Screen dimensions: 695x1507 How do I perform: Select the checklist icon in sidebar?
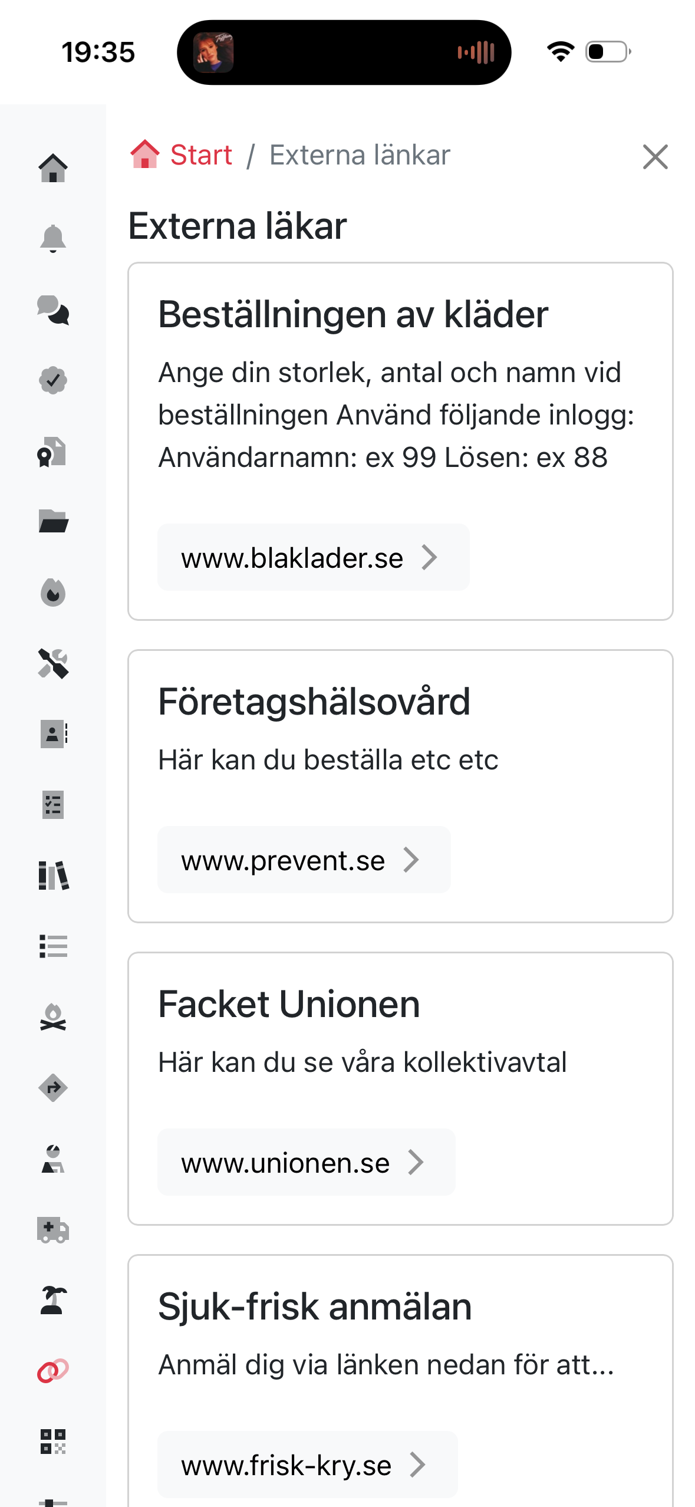(53, 805)
